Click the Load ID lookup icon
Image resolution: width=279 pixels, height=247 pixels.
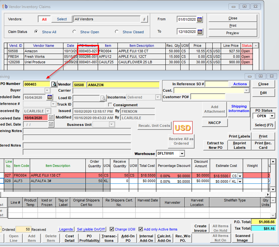tap(103, 98)
